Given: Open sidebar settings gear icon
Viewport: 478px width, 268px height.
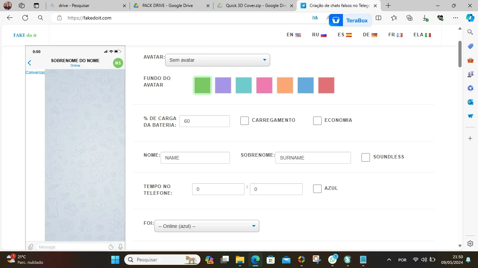Looking at the screenshot, I should pos(470,244).
